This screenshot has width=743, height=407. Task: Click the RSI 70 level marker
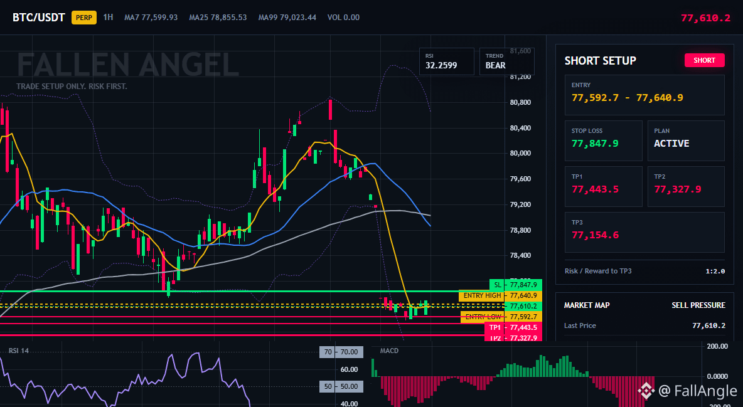(341, 352)
